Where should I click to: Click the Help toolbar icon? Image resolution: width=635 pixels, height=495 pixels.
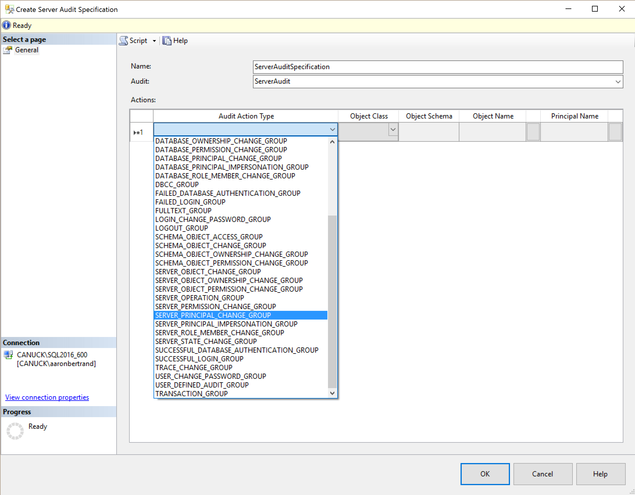point(167,41)
